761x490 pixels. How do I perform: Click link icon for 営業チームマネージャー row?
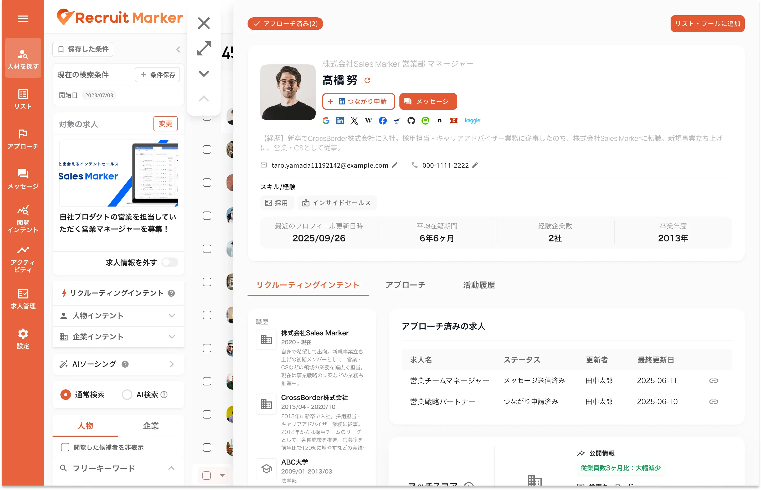pyautogui.click(x=713, y=380)
